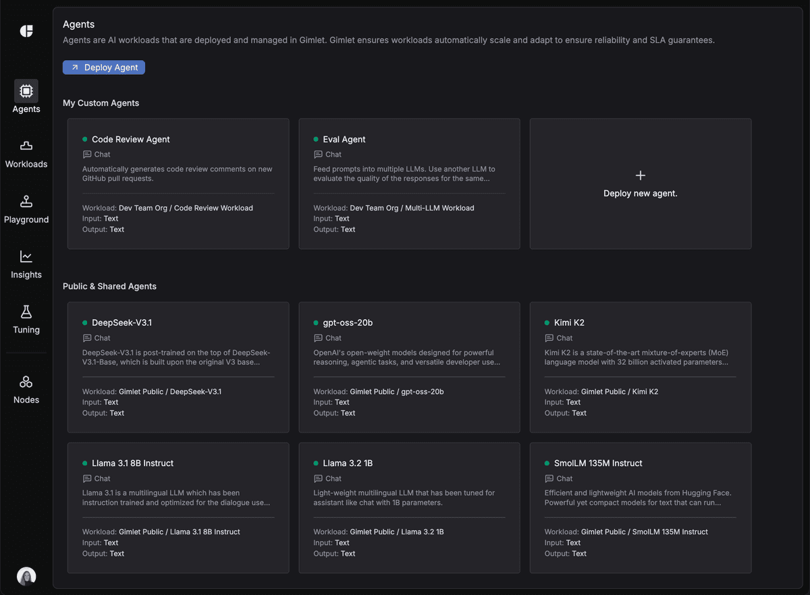Open the Tuning sidebar icon

(x=26, y=312)
